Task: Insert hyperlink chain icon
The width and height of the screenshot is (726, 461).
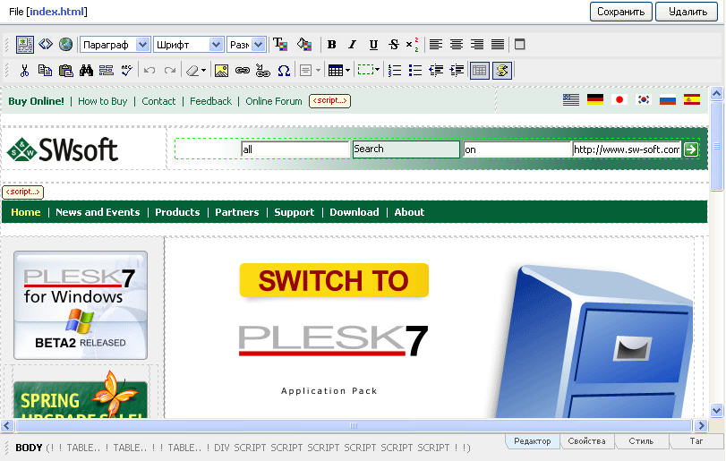Action: pos(243,71)
